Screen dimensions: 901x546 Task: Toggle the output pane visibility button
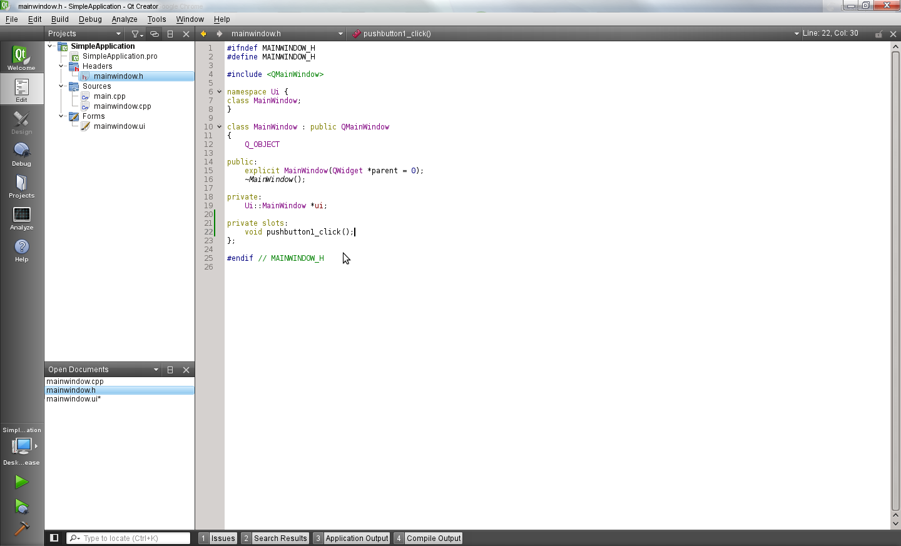53,538
